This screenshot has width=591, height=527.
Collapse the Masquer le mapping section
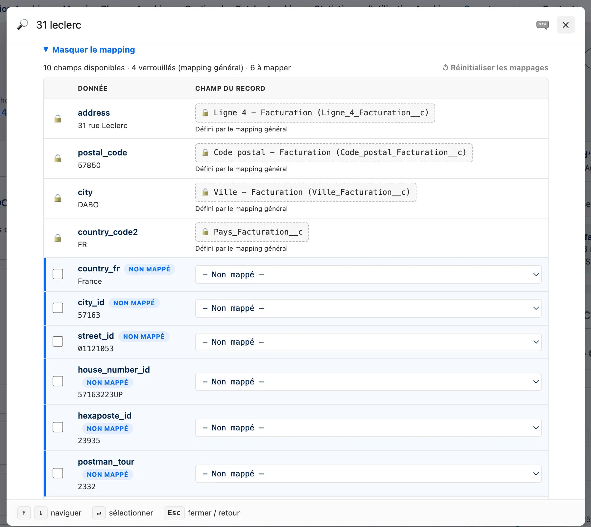tap(89, 50)
